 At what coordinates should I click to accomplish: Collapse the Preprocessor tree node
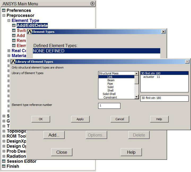tap(4, 16)
